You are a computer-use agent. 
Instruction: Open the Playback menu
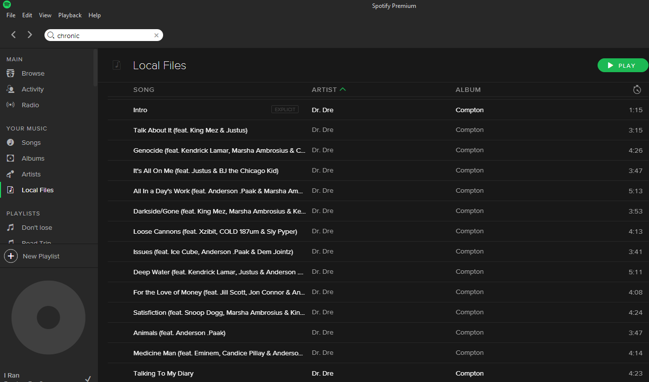70,15
